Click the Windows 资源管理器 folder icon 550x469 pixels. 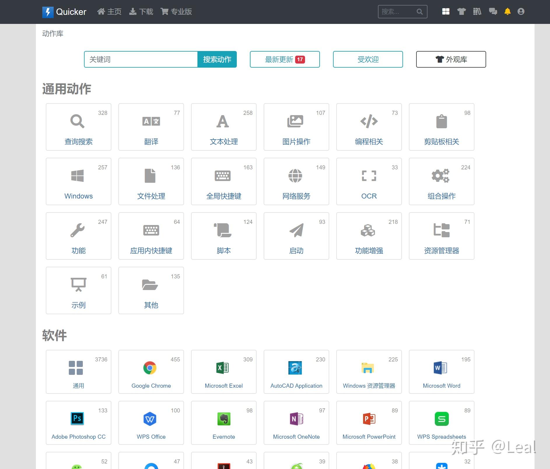(368, 368)
